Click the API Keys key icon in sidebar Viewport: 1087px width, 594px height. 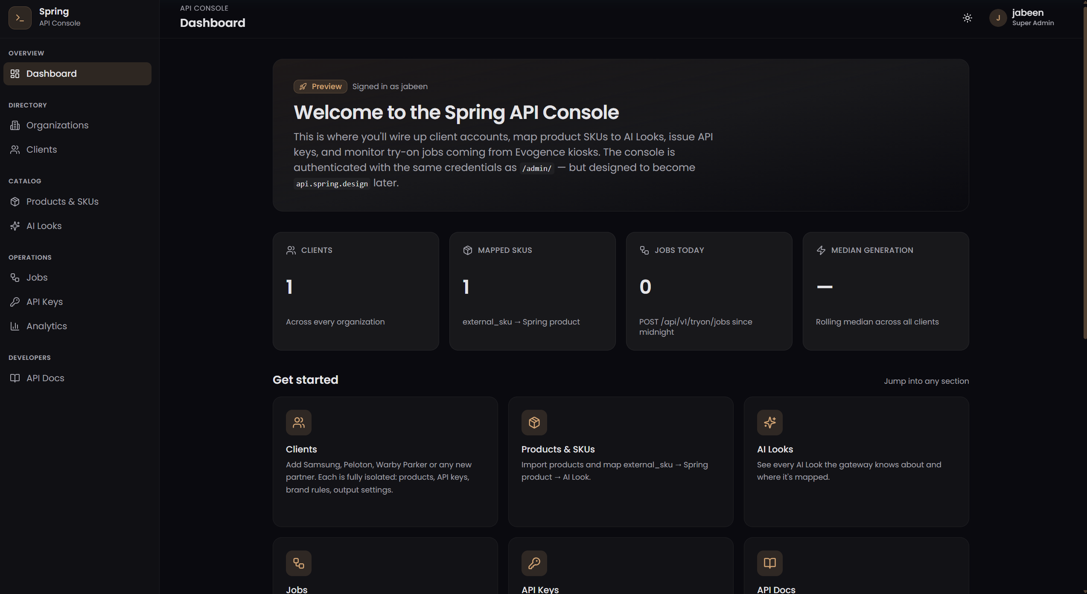tap(15, 302)
